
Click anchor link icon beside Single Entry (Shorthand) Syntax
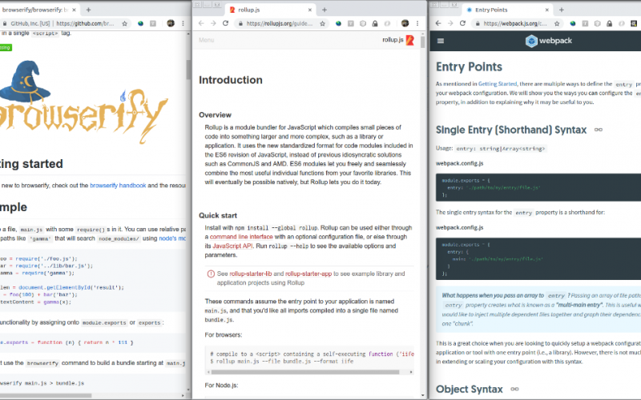pos(598,130)
